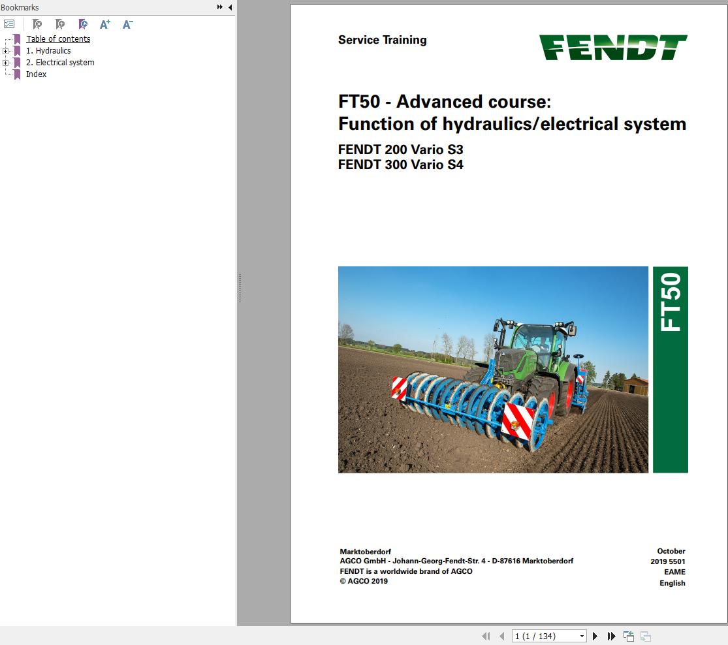The image size is (728, 645).
Task: Click the green FT50 vertical banner
Action: 671,370
